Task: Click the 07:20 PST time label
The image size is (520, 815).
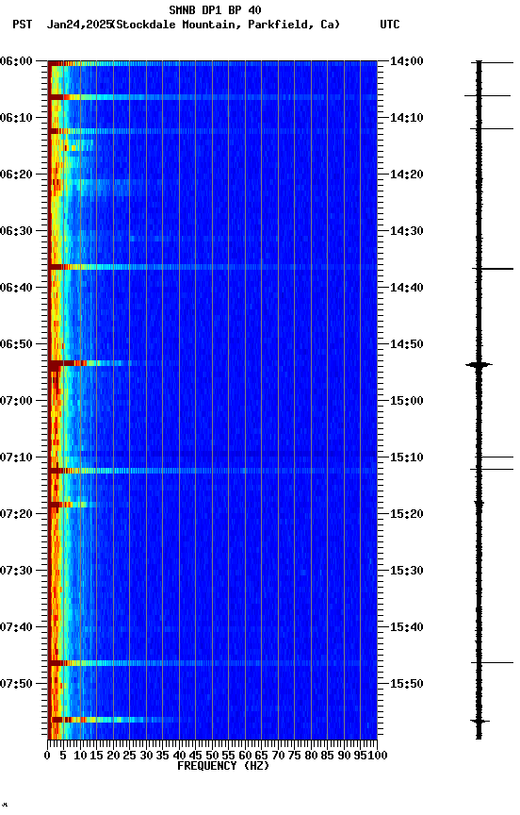Action: 16,515
